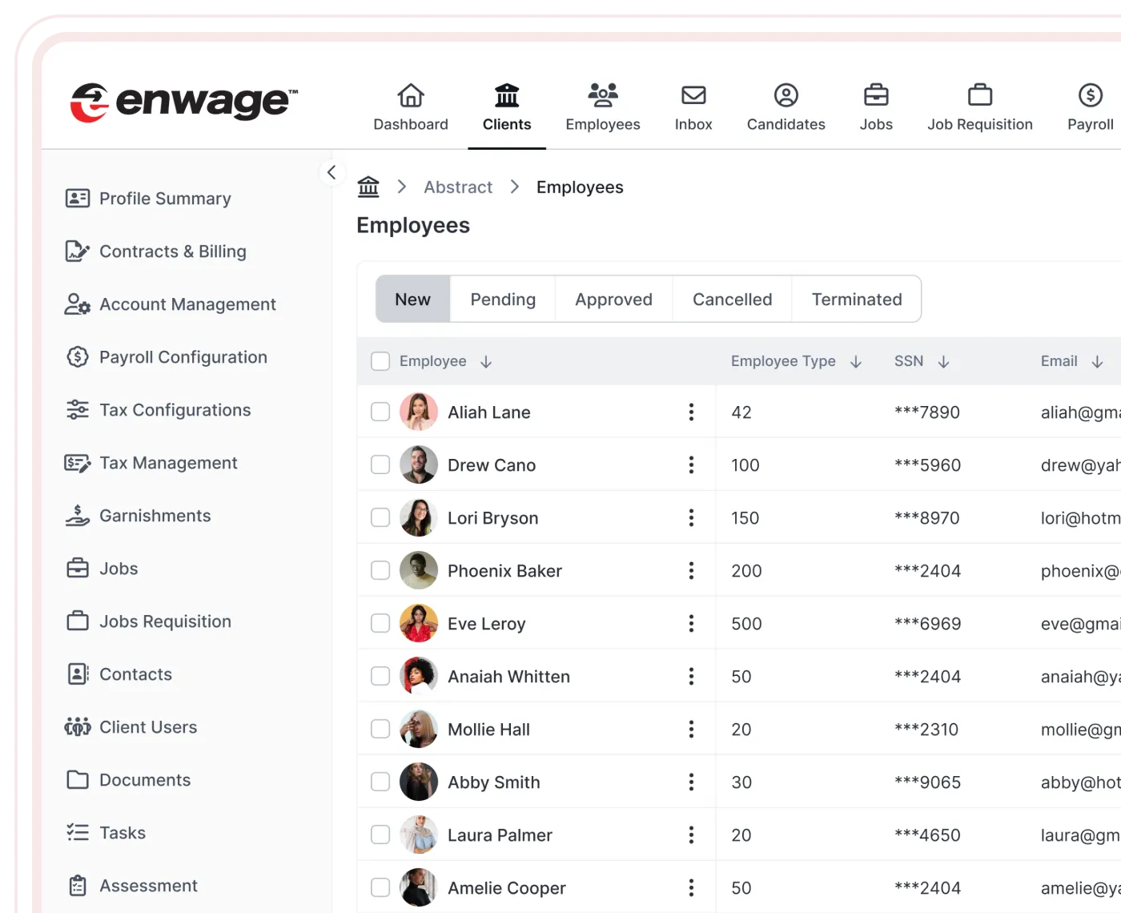Screen dimensions: 1121x913
Task: Sort the SSN column
Action: (x=943, y=362)
